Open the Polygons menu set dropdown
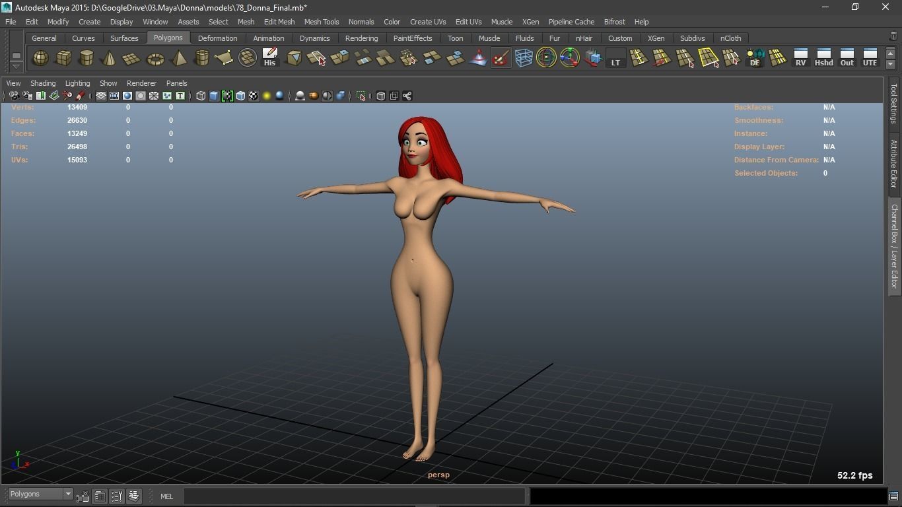Screen dimensions: 902x507 pos(40,494)
